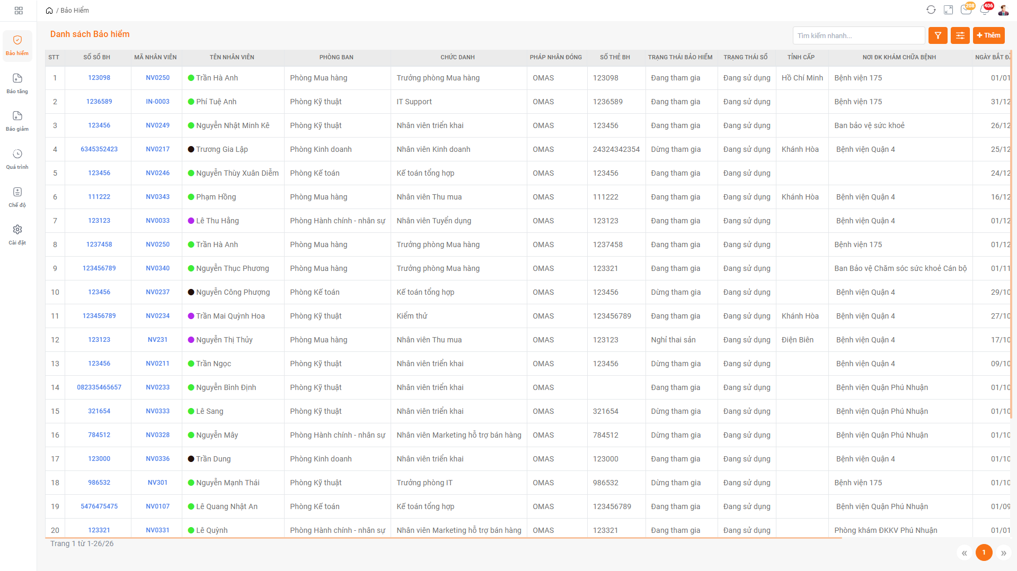This screenshot has width=1017, height=571.
Task: Click the orange filter funnel button
Action: coord(938,35)
